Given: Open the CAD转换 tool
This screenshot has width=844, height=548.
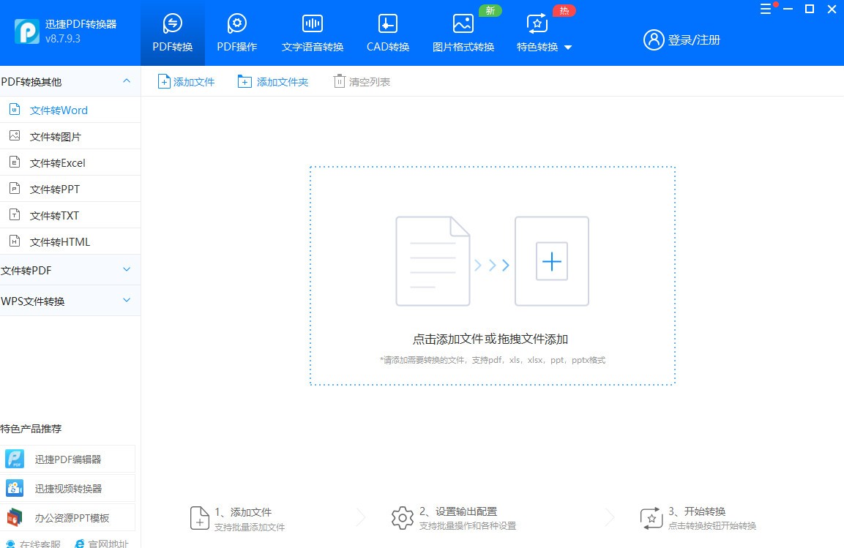Looking at the screenshot, I should click(386, 31).
